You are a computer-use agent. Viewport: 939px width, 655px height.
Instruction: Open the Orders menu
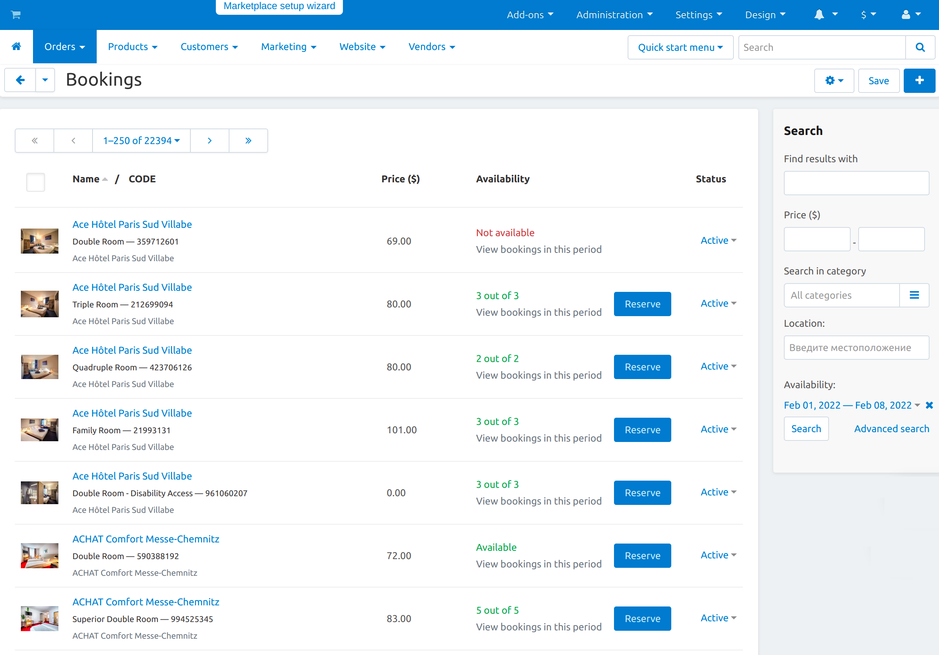[64, 47]
